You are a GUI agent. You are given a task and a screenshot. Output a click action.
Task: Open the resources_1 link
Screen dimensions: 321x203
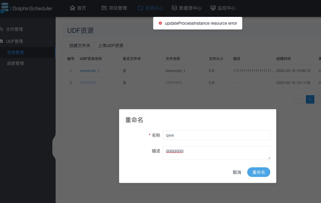pyautogui.click(x=89, y=70)
